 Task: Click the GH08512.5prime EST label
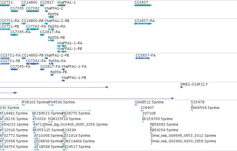click(x=149, y=102)
